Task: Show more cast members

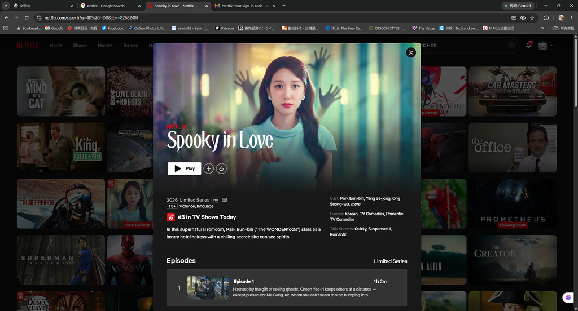Action: click(x=356, y=204)
